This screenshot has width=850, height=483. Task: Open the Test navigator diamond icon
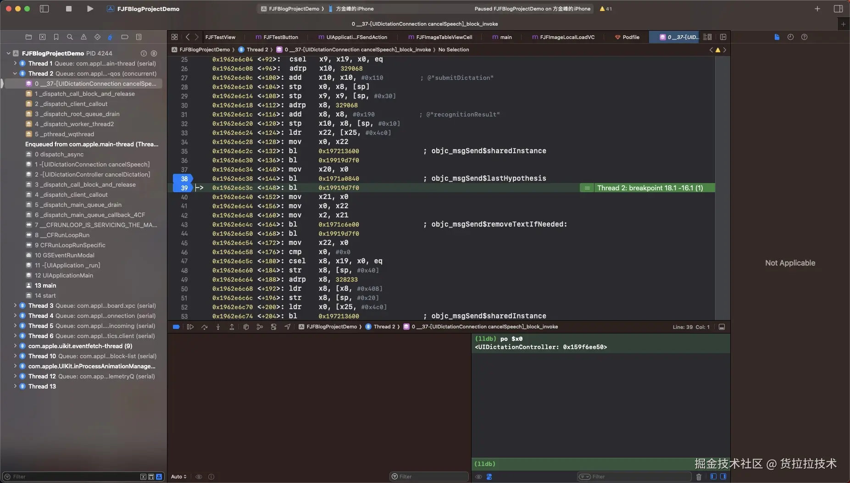97,37
